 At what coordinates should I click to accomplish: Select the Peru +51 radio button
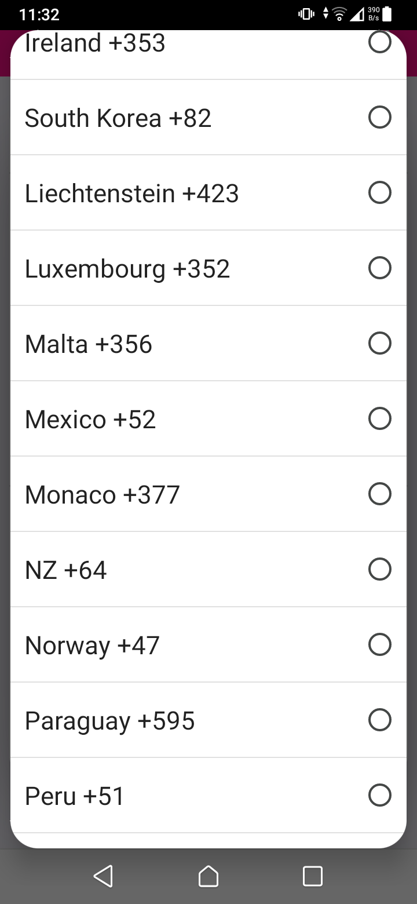click(379, 796)
